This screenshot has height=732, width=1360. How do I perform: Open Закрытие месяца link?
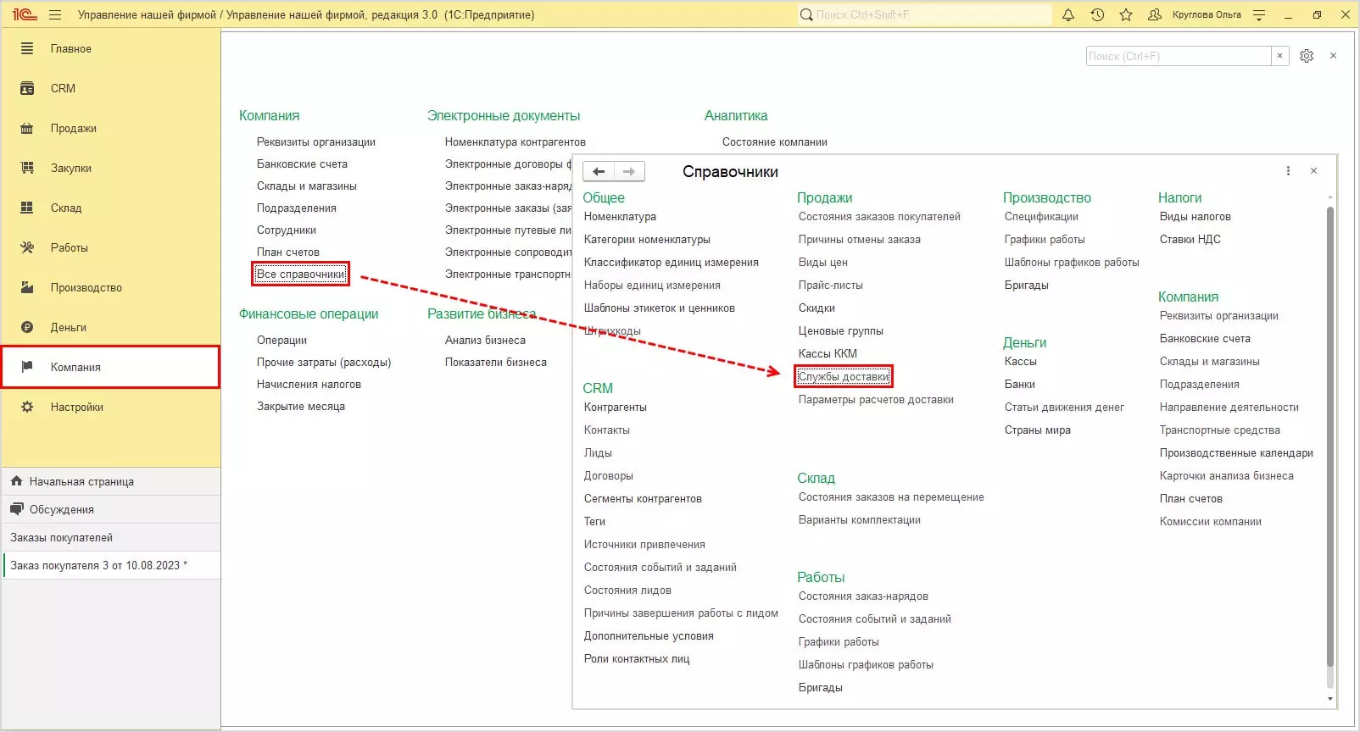click(x=301, y=406)
